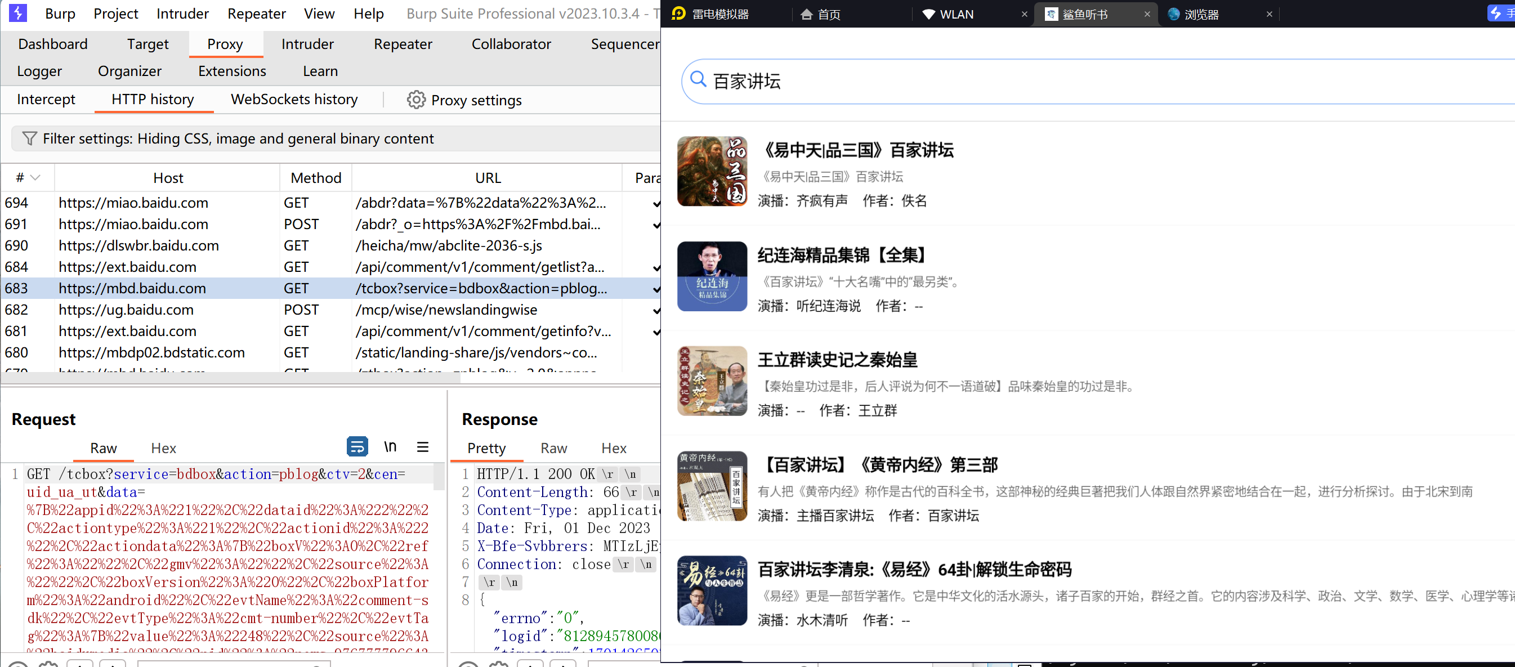Select Pretty view in Response pane

tap(486, 448)
